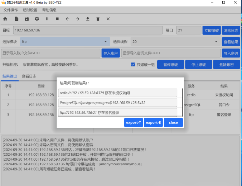Select the PostgreSQL result line in dialog
This screenshot has height=186, width=242.
tap(118, 103)
